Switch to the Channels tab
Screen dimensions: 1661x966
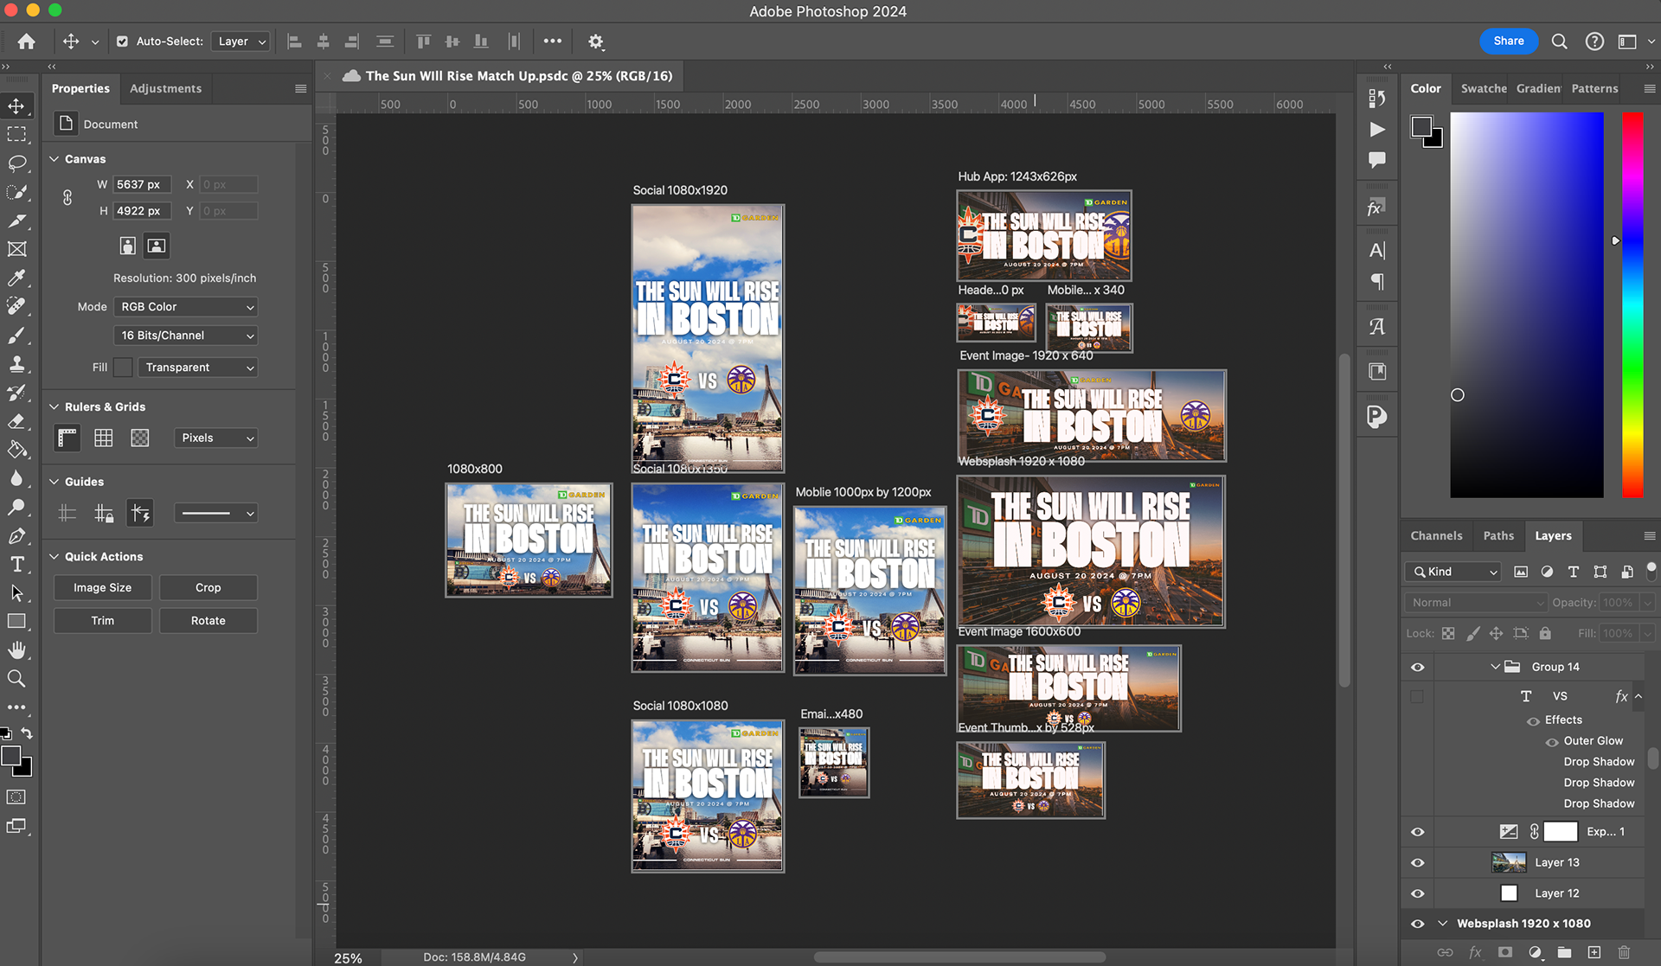(x=1435, y=535)
